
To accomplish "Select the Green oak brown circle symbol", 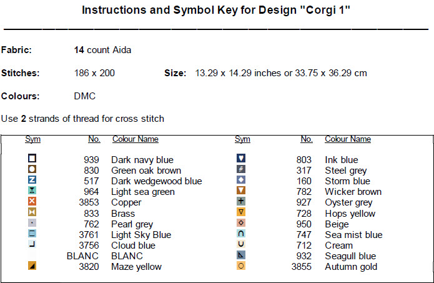I will pos(32,169).
